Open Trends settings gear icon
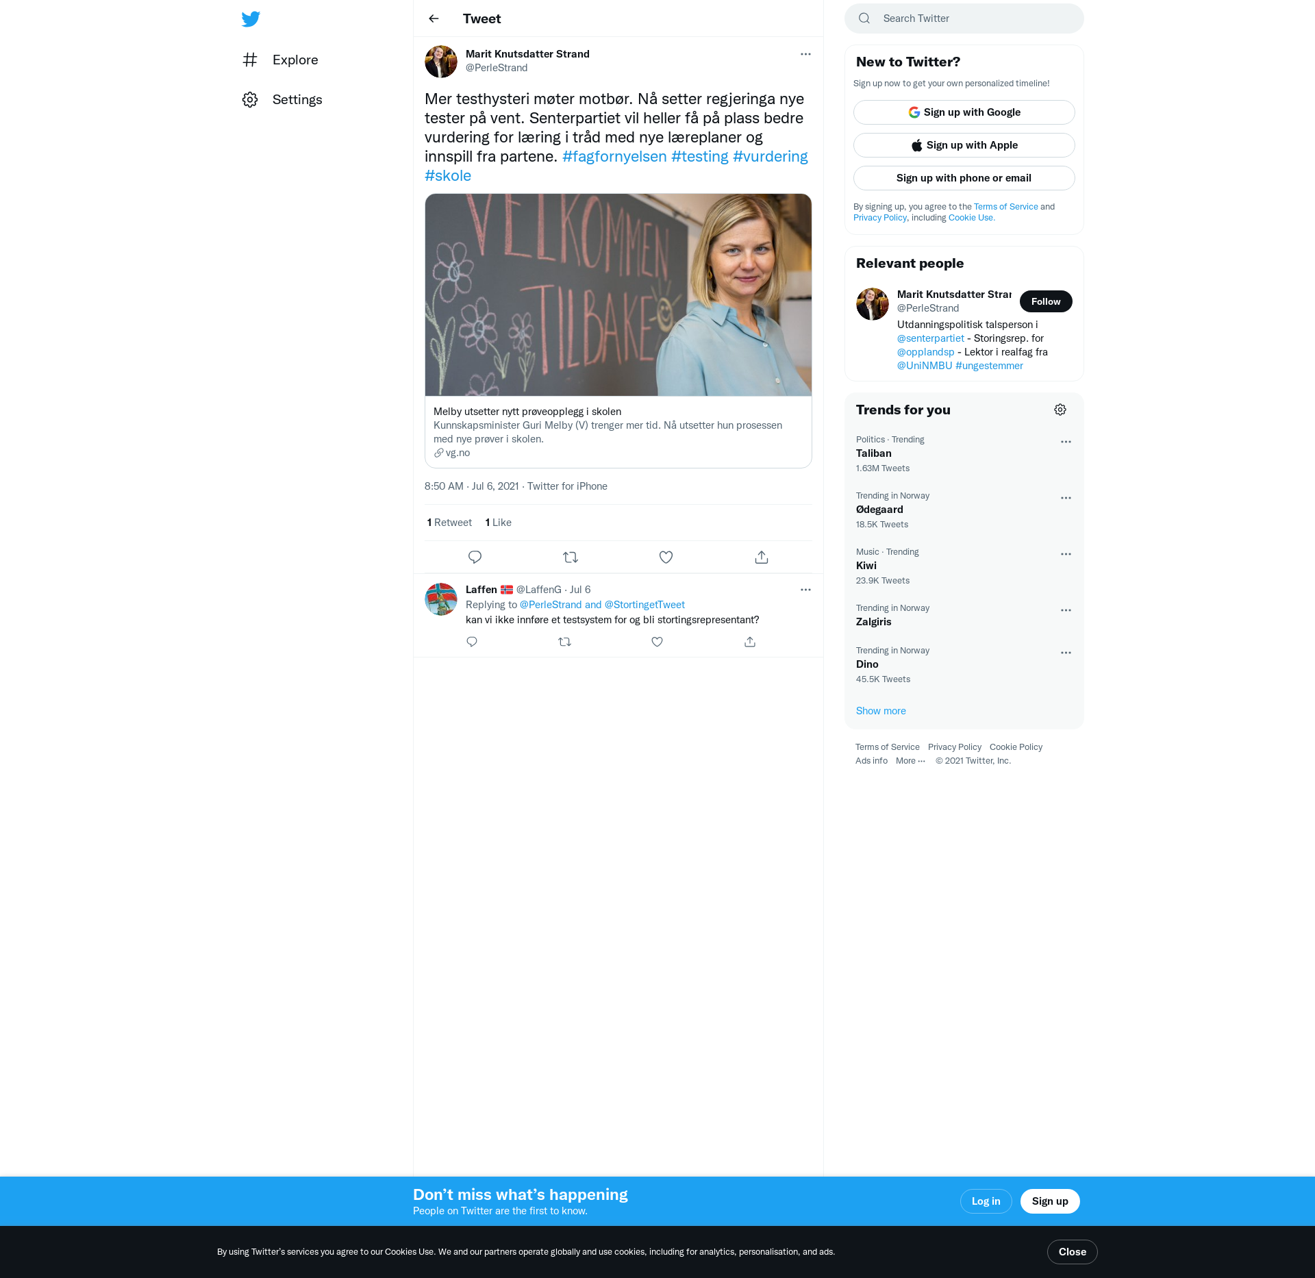 click(1060, 410)
